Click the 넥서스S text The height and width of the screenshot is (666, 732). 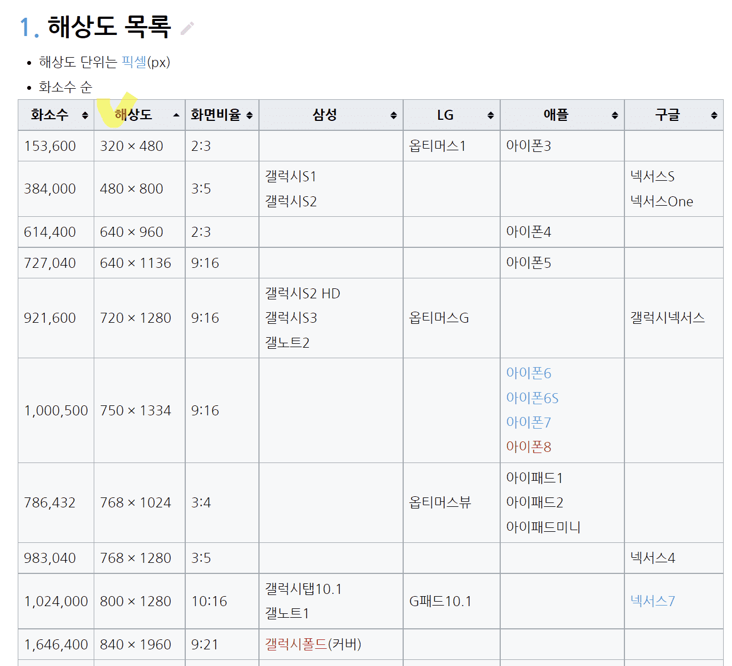pos(653,176)
